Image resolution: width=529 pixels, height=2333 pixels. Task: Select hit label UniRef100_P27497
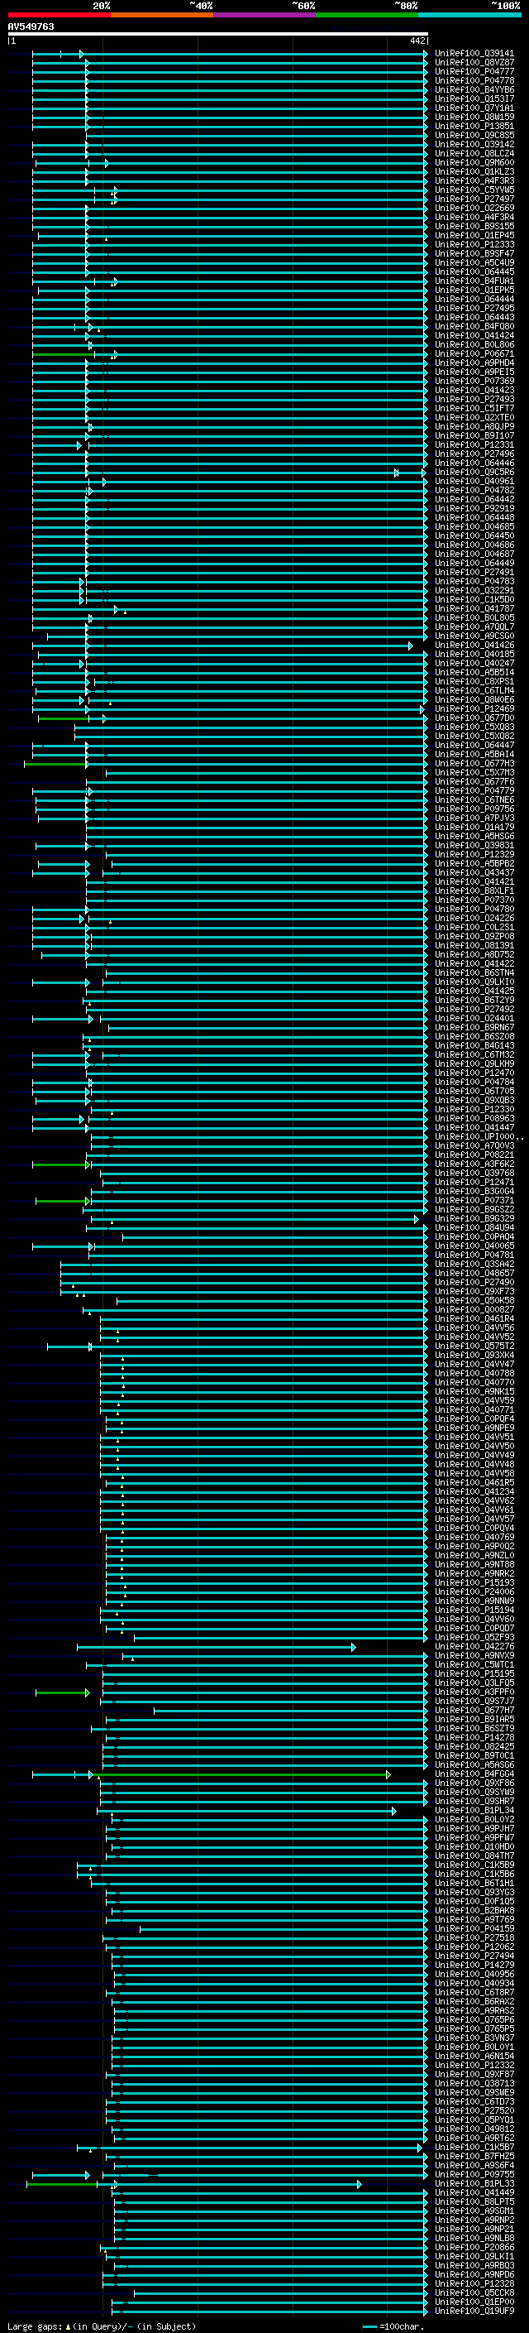[x=474, y=199]
